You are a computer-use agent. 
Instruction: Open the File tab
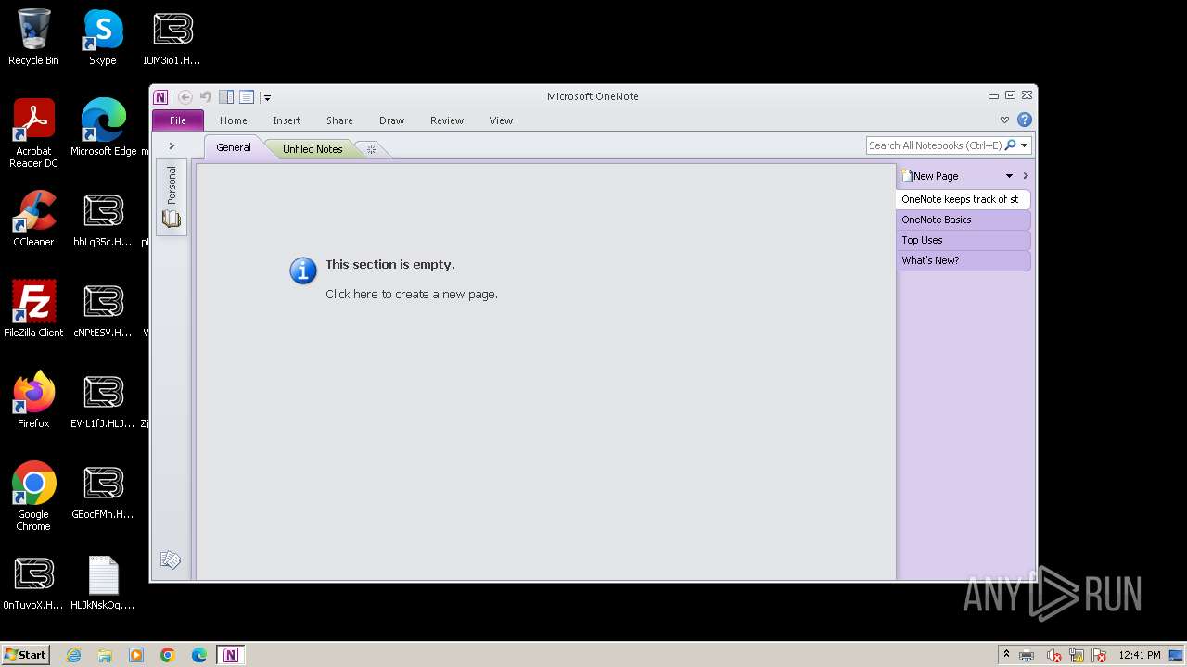point(178,120)
